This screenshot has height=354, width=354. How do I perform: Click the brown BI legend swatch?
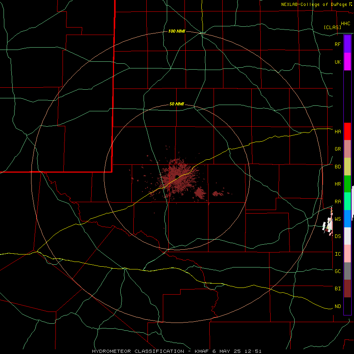point(347,289)
